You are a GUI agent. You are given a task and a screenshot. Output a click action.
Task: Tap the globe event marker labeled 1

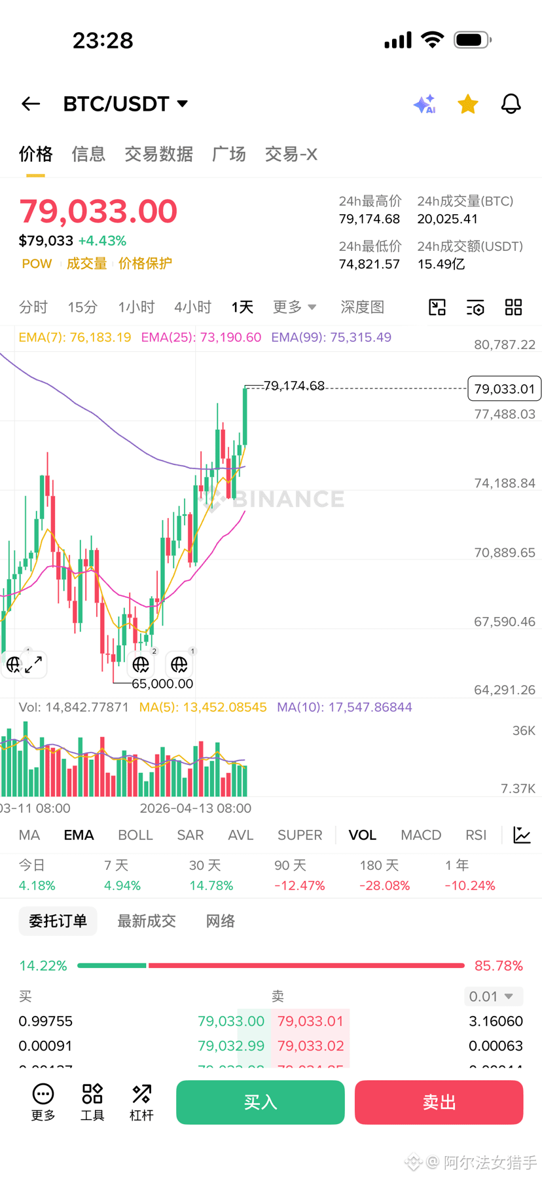click(179, 665)
